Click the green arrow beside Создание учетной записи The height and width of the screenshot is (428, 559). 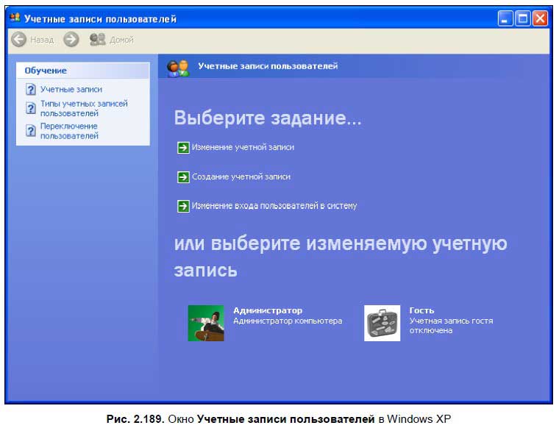(183, 176)
